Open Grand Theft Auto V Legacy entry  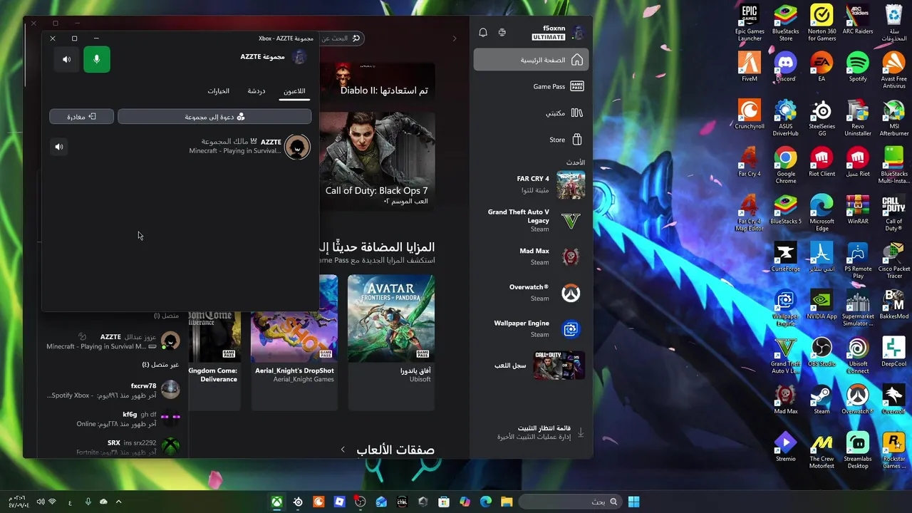pyautogui.click(x=531, y=221)
